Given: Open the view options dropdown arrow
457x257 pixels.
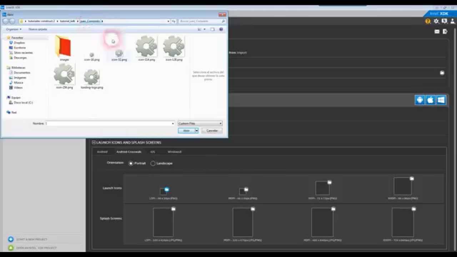Looking at the screenshot, I should coord(204,29).
